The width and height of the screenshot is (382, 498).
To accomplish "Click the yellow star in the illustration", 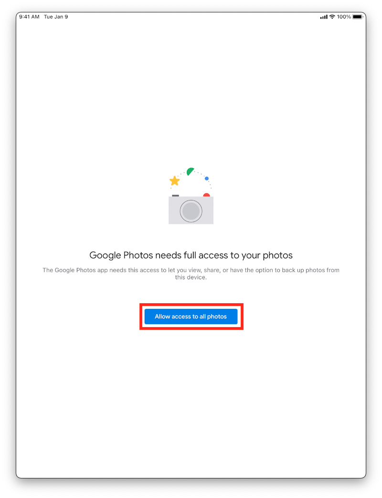I will pos(175,180).
